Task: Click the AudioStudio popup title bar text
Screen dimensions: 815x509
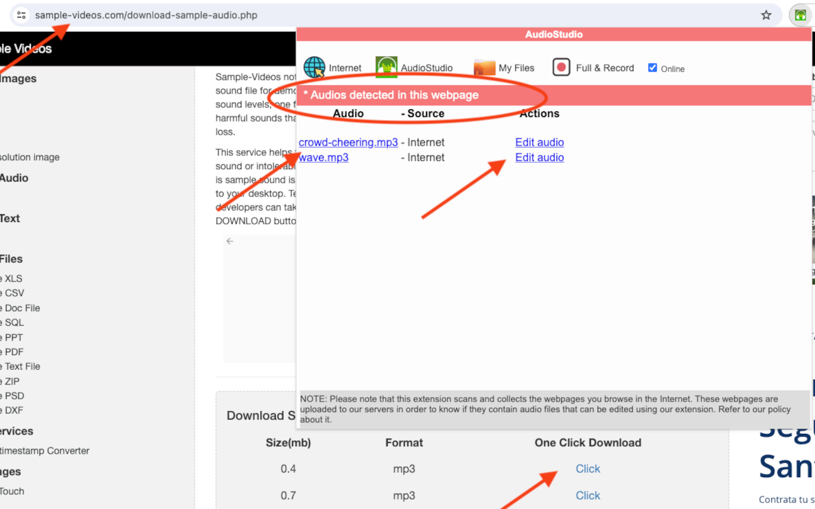Action: [554, 34]
